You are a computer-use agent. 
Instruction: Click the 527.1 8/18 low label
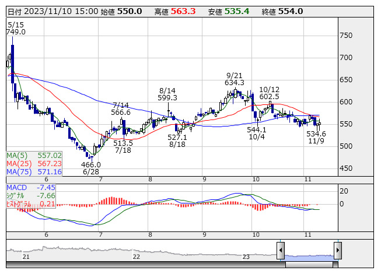177,140
